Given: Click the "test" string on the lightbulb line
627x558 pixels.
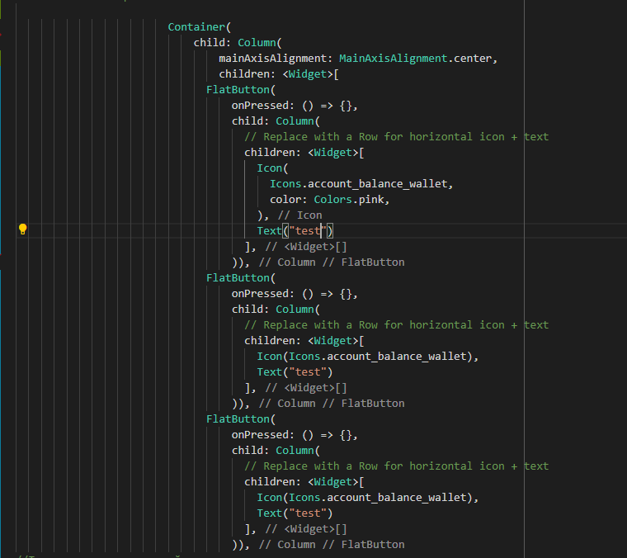Looking at the screenshot, I should point(308,231).
